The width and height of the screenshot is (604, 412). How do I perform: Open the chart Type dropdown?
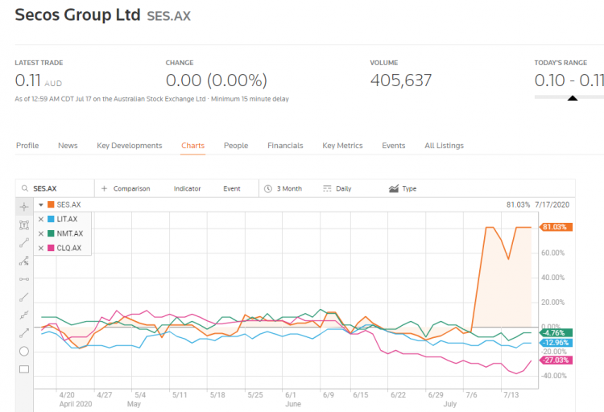pyautogui.click(x=403, y=189)
